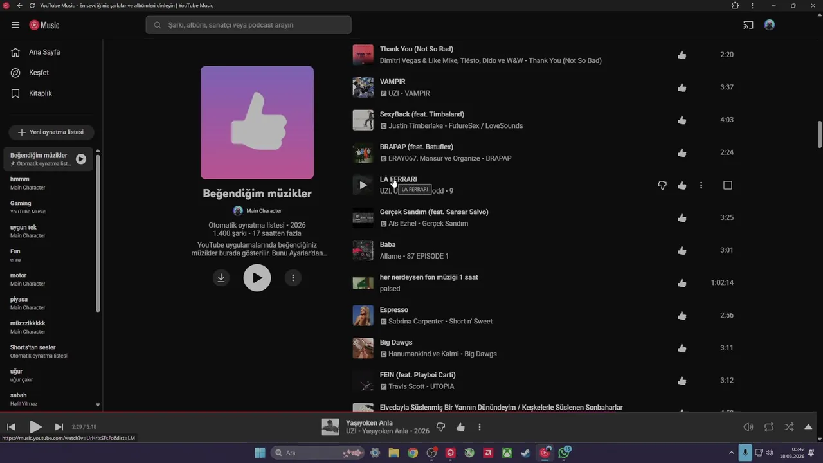
Task: Toggle like on VAMPIR
Action: click(682, 87)
